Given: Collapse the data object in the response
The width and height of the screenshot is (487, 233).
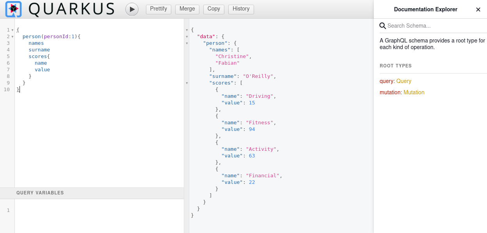Looking at the screenshot, I should (x=187, y=36).
